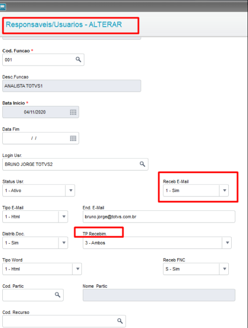Screen dimensions: 248x328
Task: Search users with Login Usr. magnifier
Action: click(143, 164)
